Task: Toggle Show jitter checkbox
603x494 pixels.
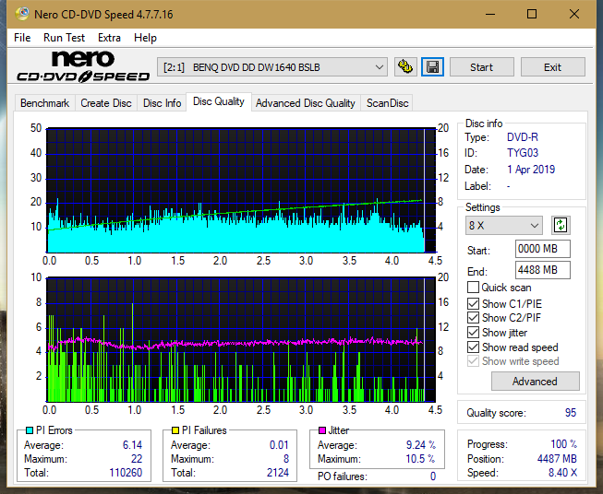Action: pos(473,333)
